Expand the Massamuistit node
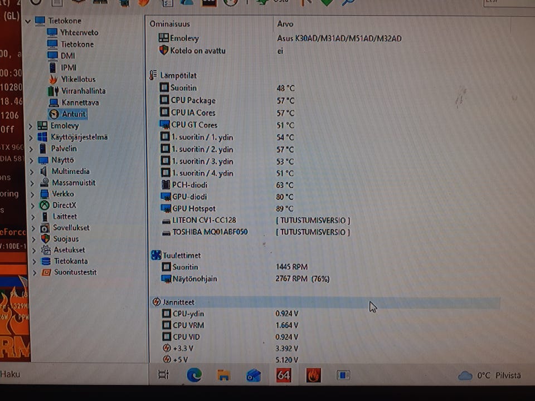The height and width of the screenshot is (401, 535). (x=32, y=183)
